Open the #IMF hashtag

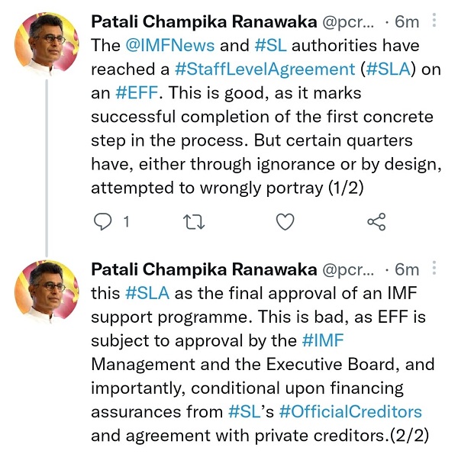click(x=323, y=340)
